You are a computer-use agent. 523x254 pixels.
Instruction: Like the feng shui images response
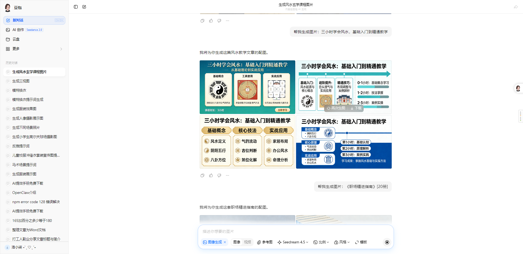coord(211,175)
